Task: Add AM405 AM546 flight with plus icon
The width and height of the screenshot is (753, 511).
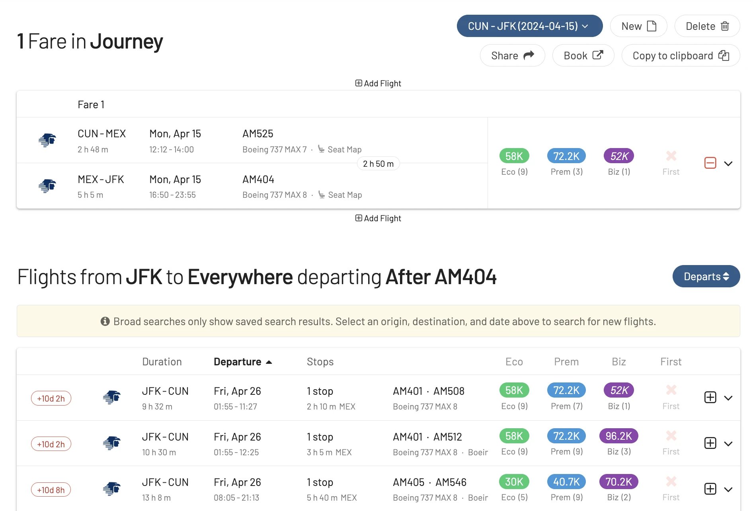Action: [x=710, y=489]
